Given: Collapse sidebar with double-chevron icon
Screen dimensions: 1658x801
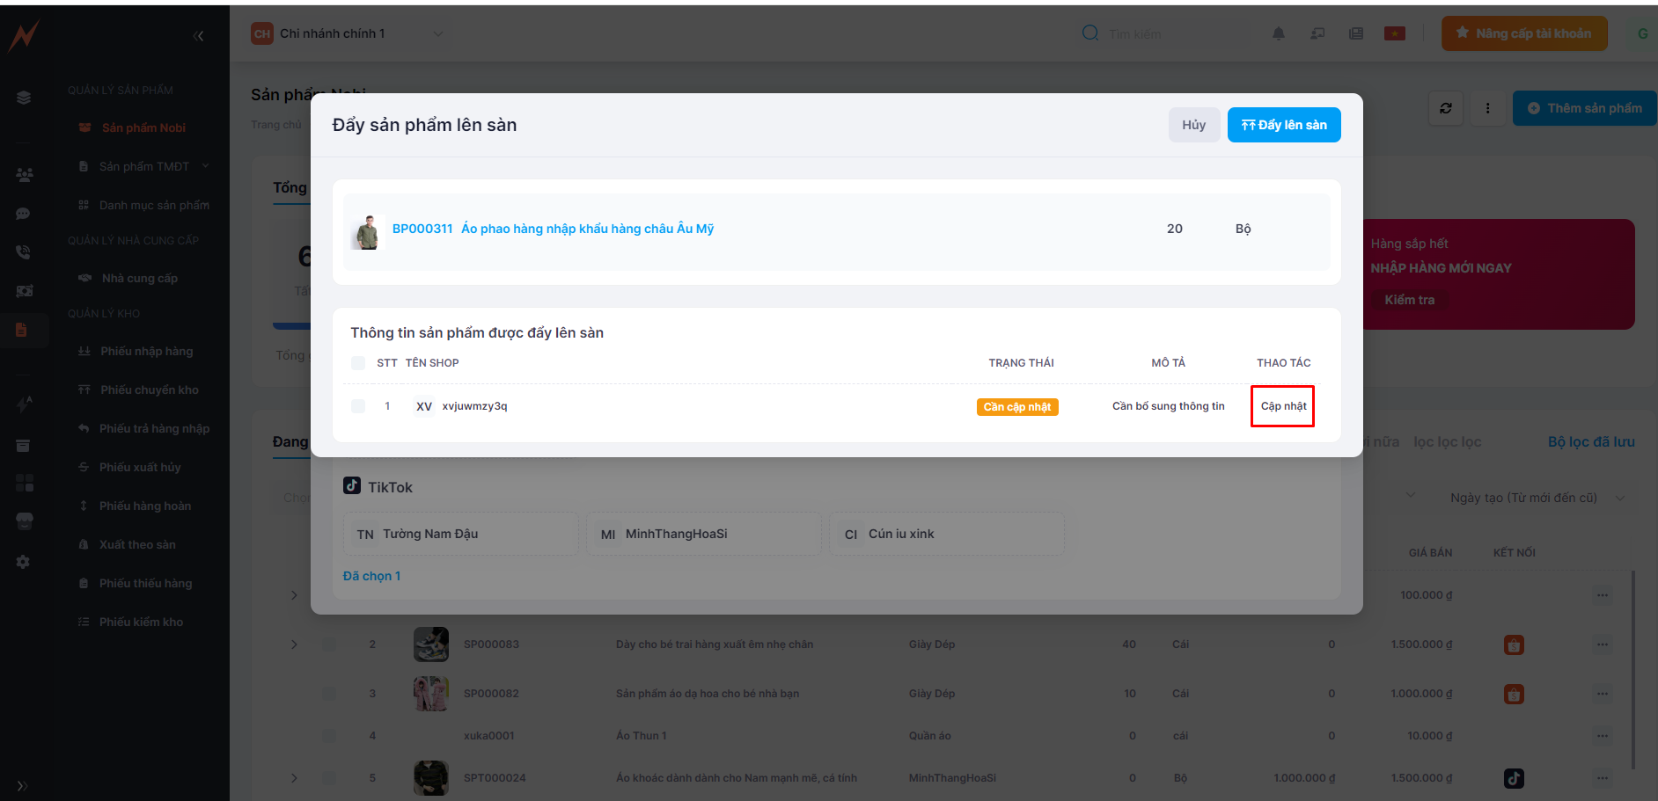Looking at the screenshot, I should click(198, 36).
